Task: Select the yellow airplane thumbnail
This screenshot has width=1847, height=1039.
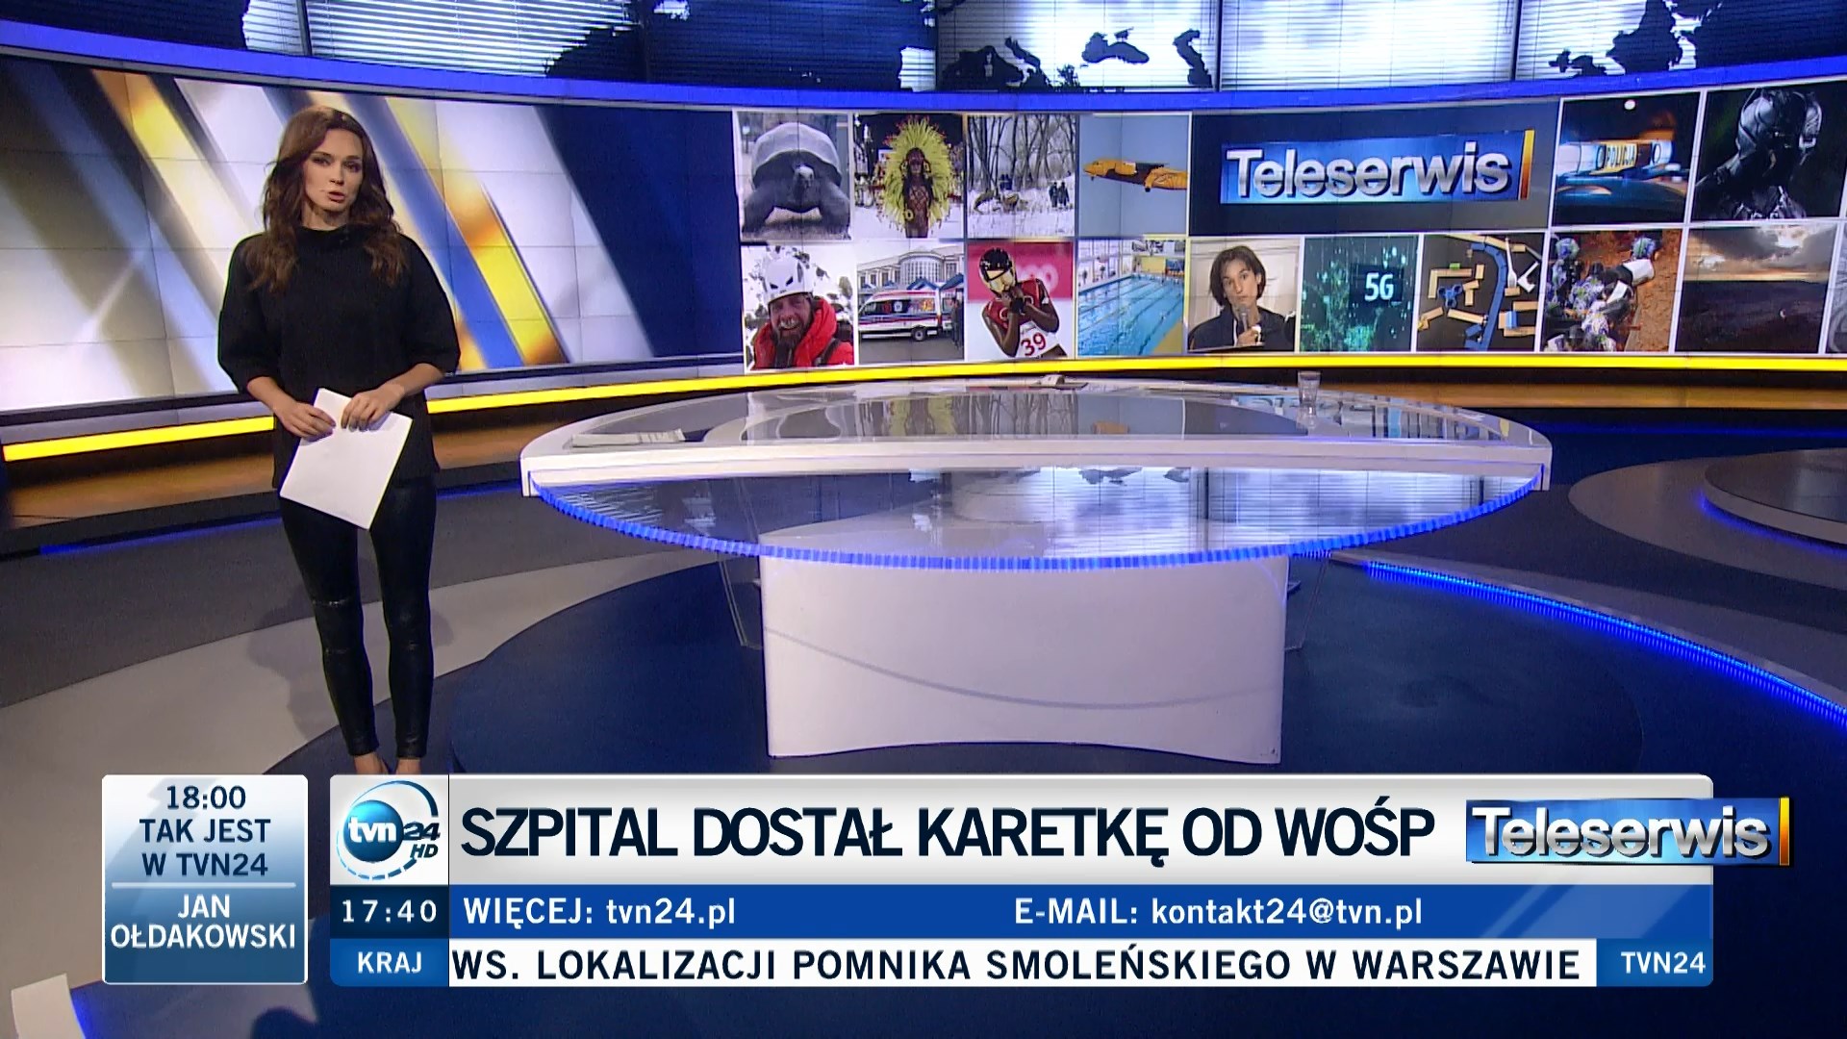Action: coord(1133,175)
